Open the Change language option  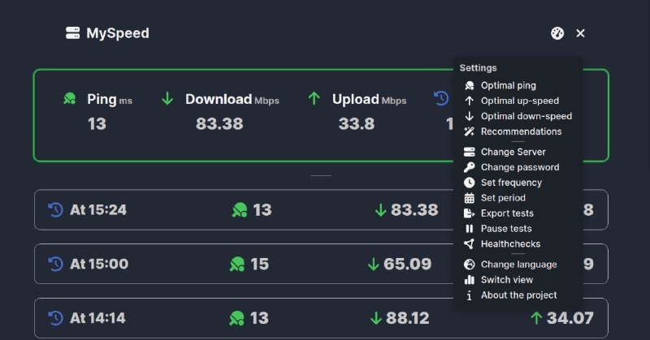click(518, 265)
